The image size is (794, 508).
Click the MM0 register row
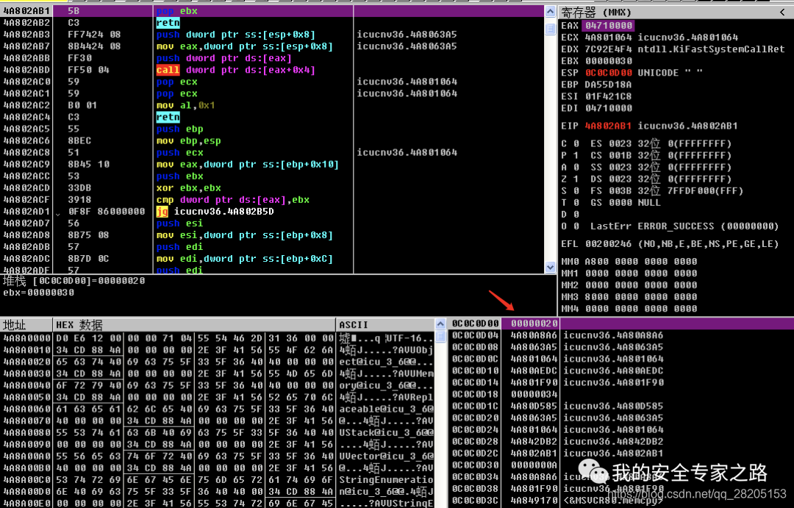coord(629,261)
